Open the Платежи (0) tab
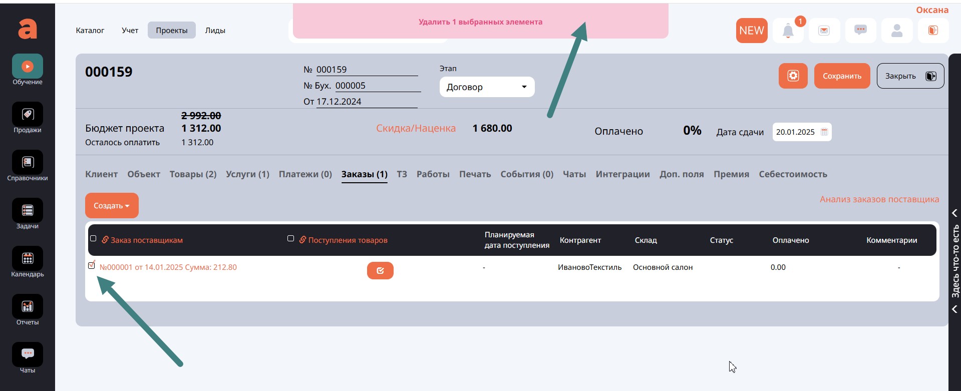Image resolution: width=961 pixels, height=391 pixels. [305, 174]
